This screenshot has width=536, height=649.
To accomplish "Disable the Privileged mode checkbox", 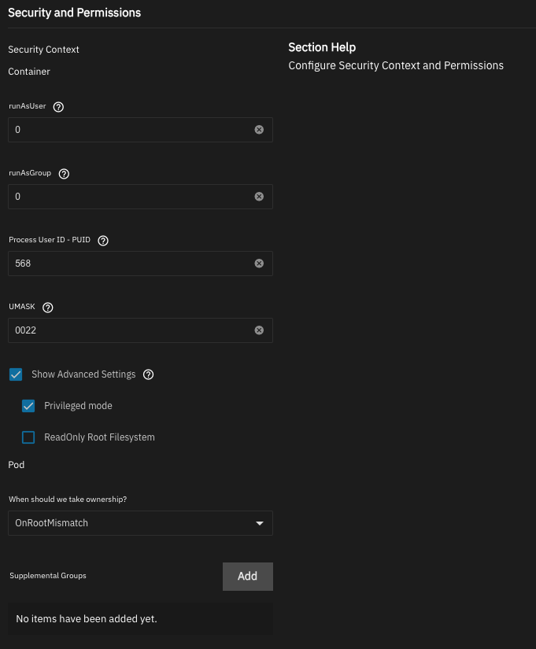I will coord(28,406).
